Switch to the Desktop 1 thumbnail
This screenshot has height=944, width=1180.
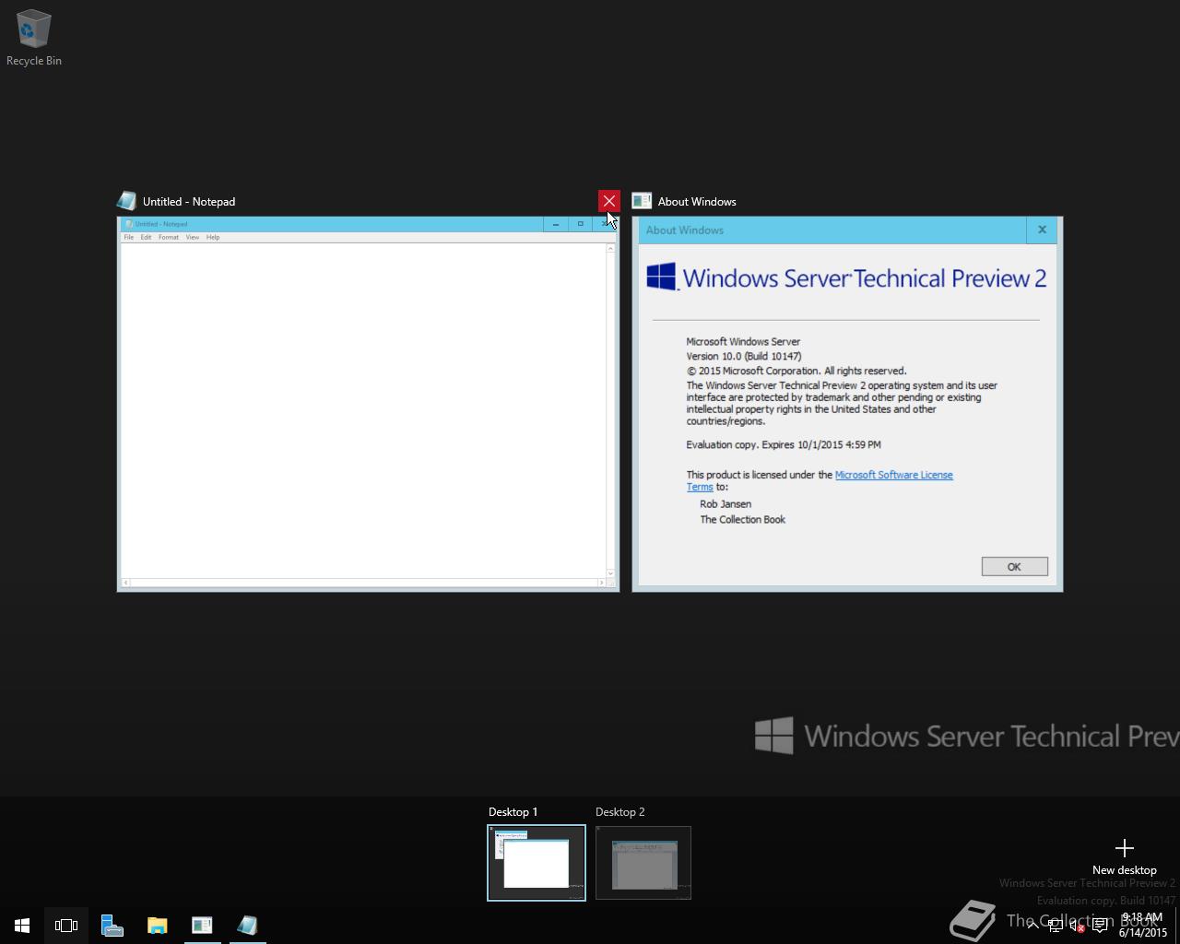(537, 863)
